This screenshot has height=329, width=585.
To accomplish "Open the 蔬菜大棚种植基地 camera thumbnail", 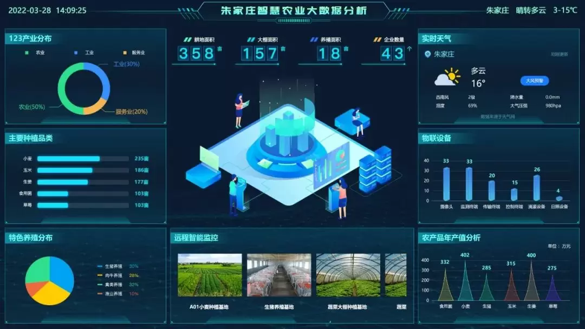I will tap(348, 275).
